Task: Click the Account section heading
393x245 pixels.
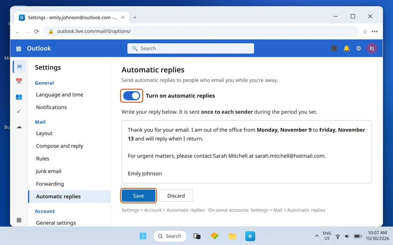Action: tap(45, 211)
